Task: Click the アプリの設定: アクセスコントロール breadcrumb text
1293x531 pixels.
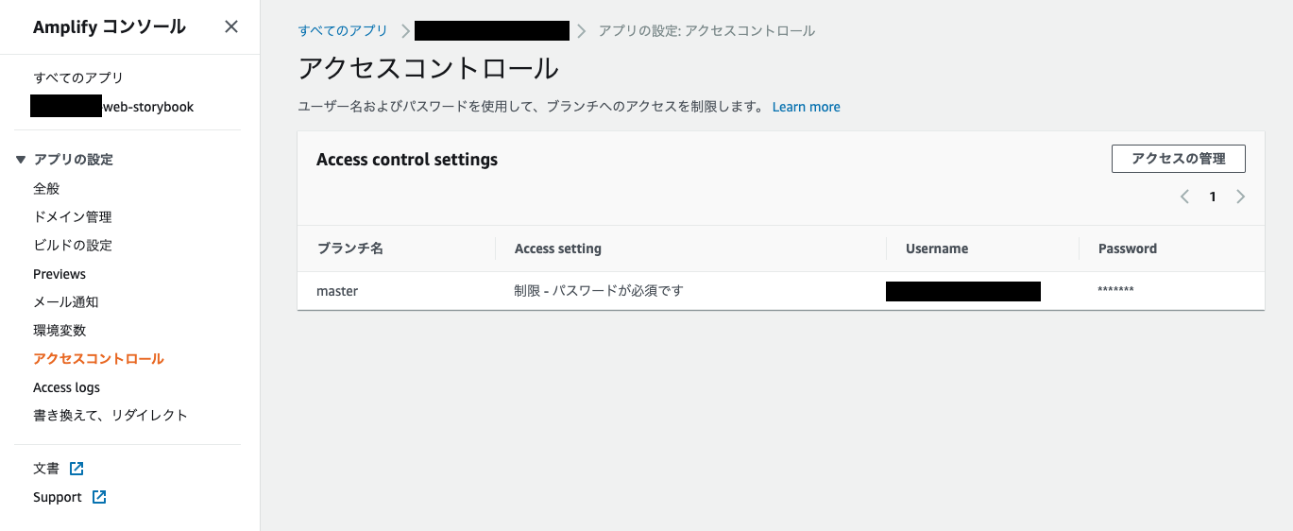Action: pos(706,30)
